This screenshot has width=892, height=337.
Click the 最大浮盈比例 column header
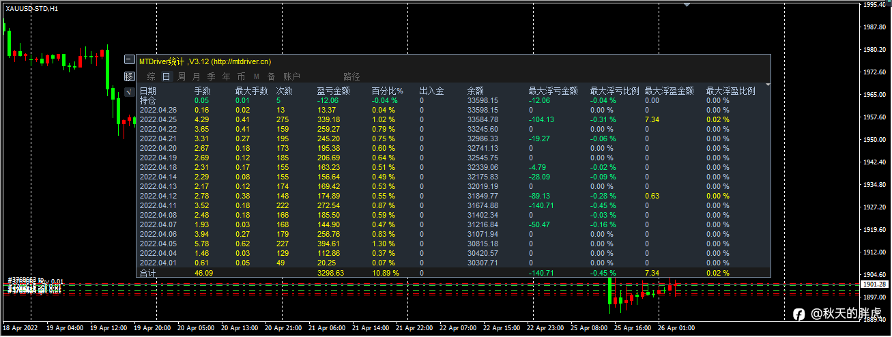click(731, 91)
